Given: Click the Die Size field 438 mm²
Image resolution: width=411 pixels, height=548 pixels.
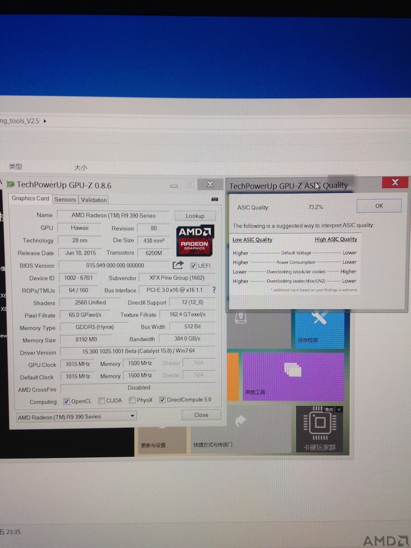Looking at the screenshot, I should pyautogui.click(x=154, y=240).
